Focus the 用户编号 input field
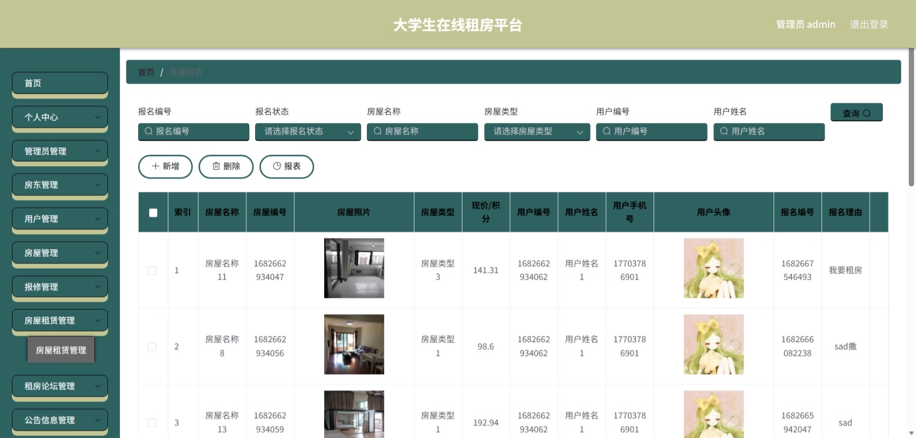This screenshot has height=438, width=916. 652,132
